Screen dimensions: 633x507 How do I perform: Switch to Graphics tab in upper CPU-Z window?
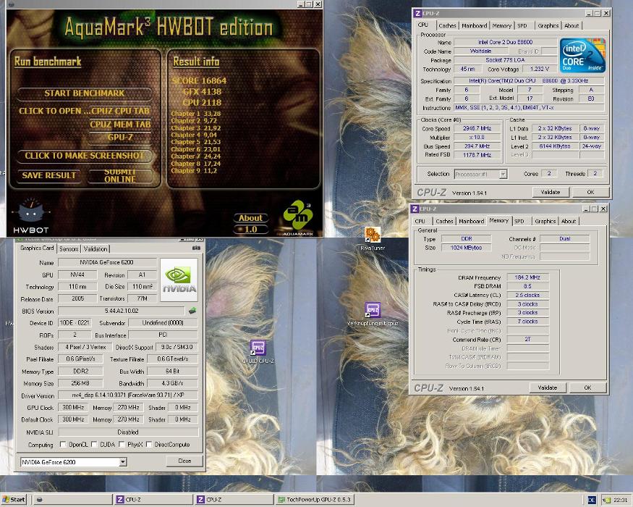coord(548,25)
